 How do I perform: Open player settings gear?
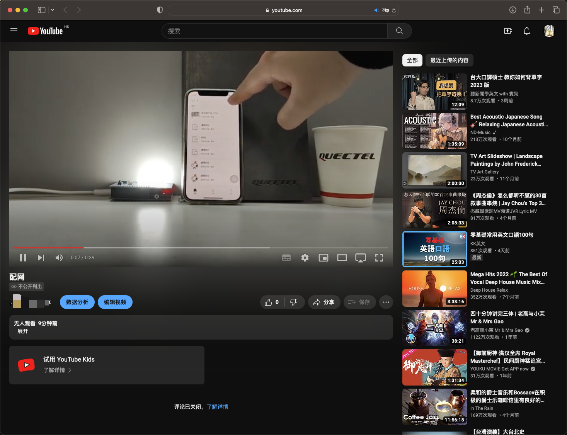(305, 258)
